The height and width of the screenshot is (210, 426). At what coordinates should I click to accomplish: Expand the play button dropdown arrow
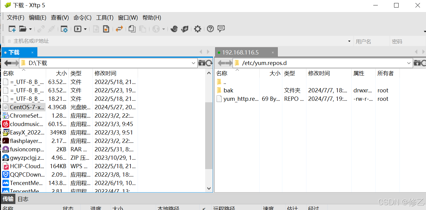[x=85, y=29]
